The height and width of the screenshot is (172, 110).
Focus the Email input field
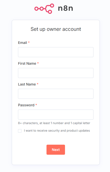tap(56, 52)
